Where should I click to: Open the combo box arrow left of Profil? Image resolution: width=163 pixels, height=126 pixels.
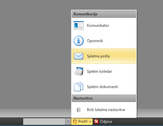coord(68,122)
